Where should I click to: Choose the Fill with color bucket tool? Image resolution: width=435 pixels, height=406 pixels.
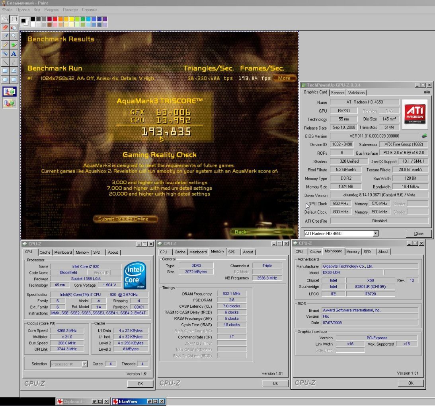[x=14, y=28]
